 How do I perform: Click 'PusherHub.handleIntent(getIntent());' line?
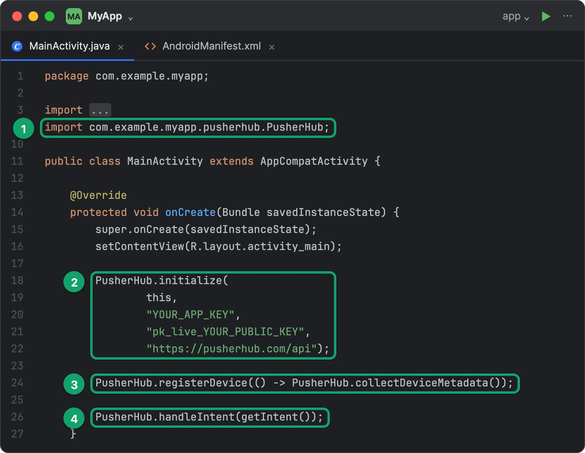[x=209, y=417]
